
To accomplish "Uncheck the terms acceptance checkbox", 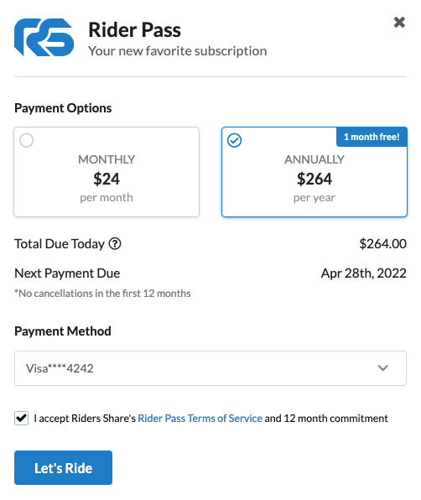I will (x=21, y=418).
